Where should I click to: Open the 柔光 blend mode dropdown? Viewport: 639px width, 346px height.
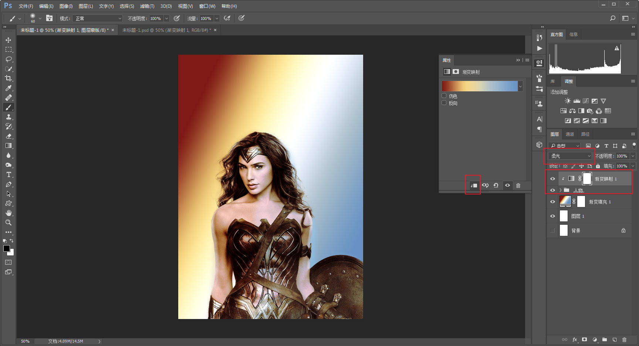click(571, 156)
